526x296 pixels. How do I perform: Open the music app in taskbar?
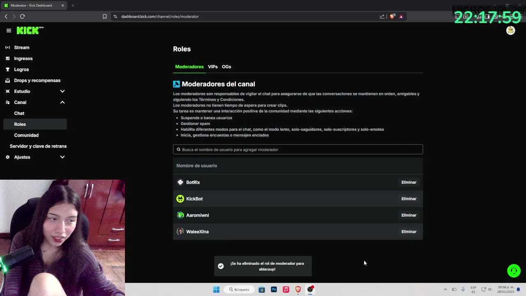click(x=286, y=289)
